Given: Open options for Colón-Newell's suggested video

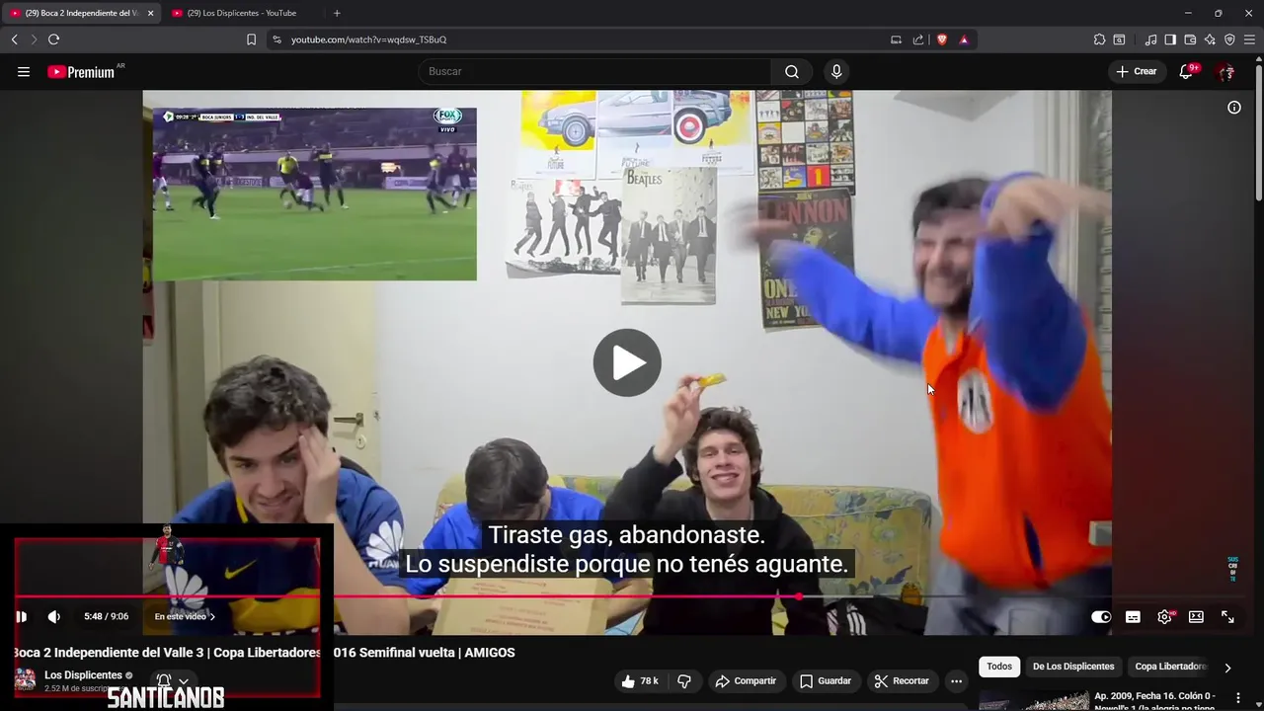Looking at the screenshot, I should pyautogui.click(x=1237, y=698).
